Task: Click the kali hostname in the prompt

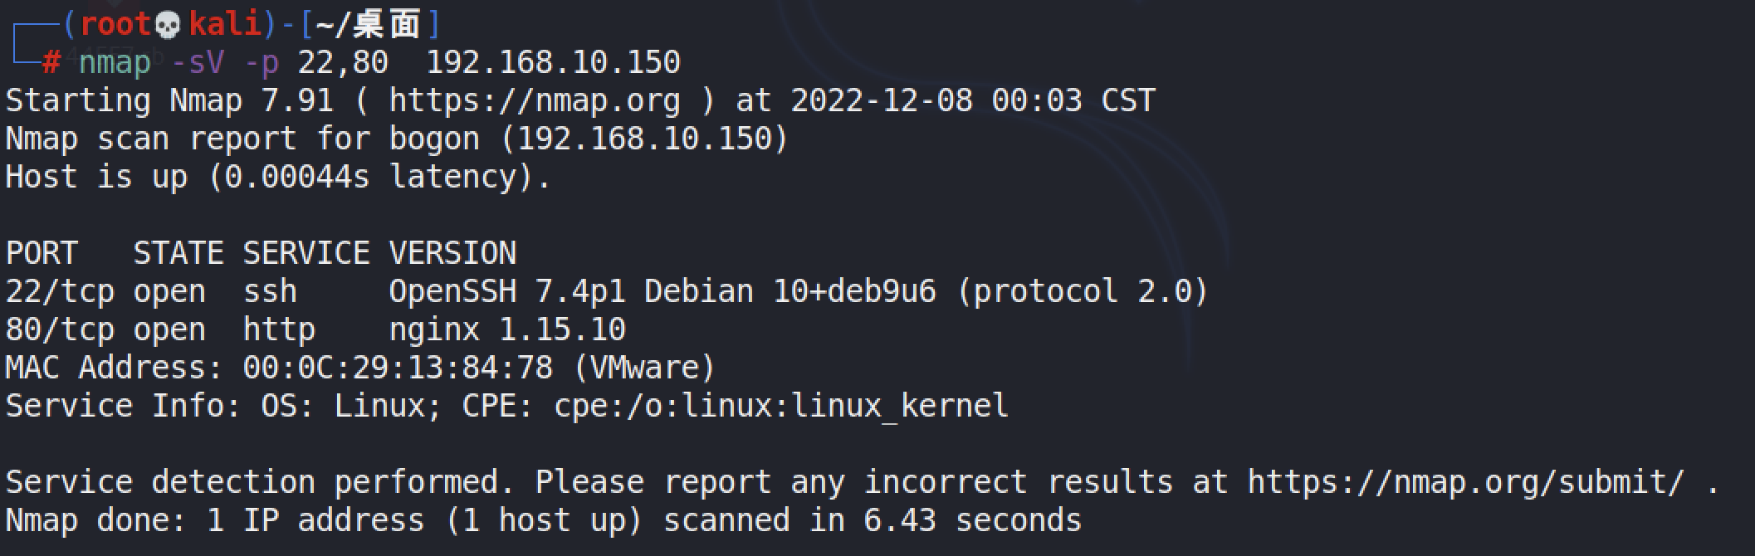Action: [x=224, y=25]
